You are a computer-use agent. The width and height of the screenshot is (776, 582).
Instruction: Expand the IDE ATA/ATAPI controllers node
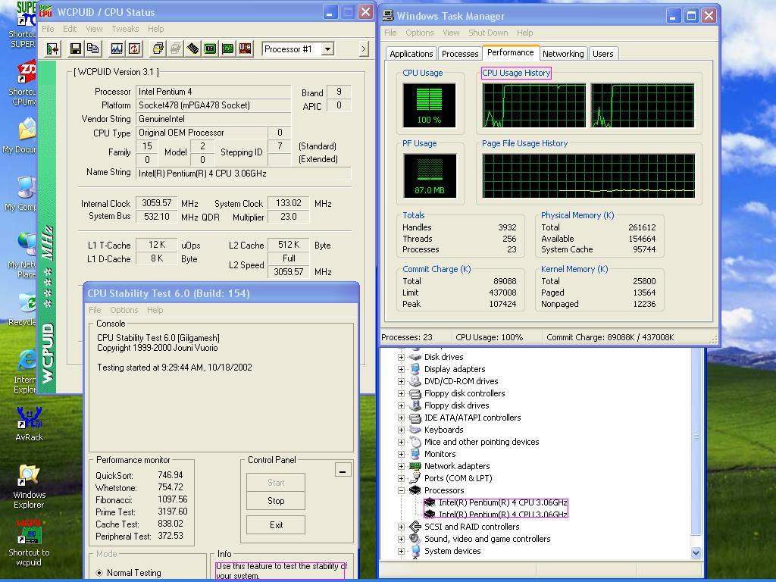point(402,418)
